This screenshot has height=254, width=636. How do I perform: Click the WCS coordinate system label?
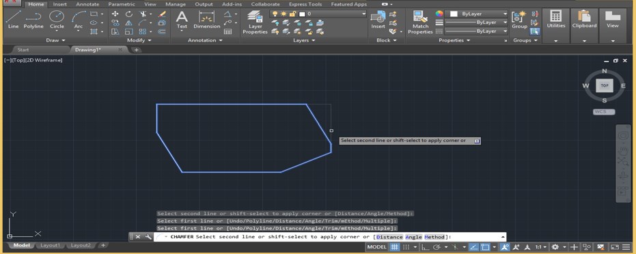pyautogui.click(x=604, y=112)
